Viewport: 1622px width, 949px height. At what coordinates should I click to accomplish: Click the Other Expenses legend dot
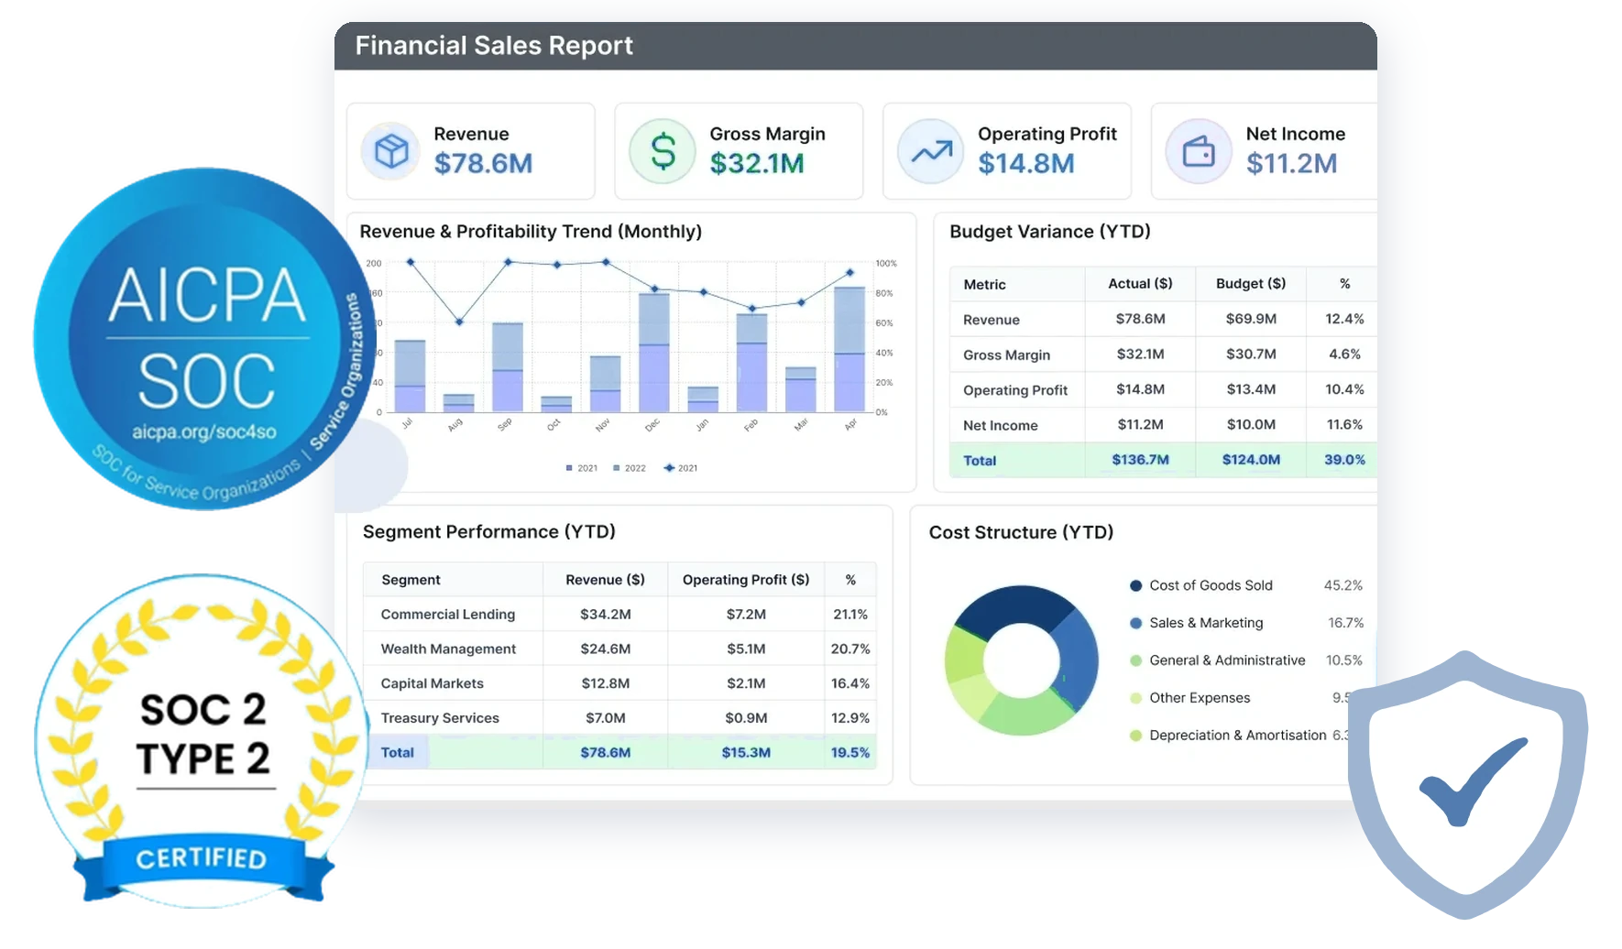(1136, 698)
